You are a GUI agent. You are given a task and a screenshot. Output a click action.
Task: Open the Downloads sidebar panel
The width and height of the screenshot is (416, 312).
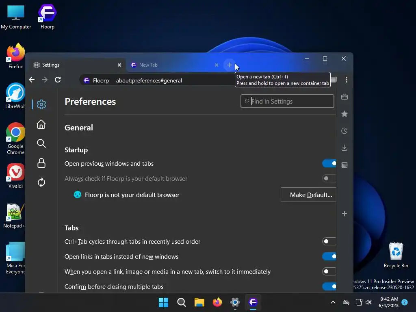[344, 148]
